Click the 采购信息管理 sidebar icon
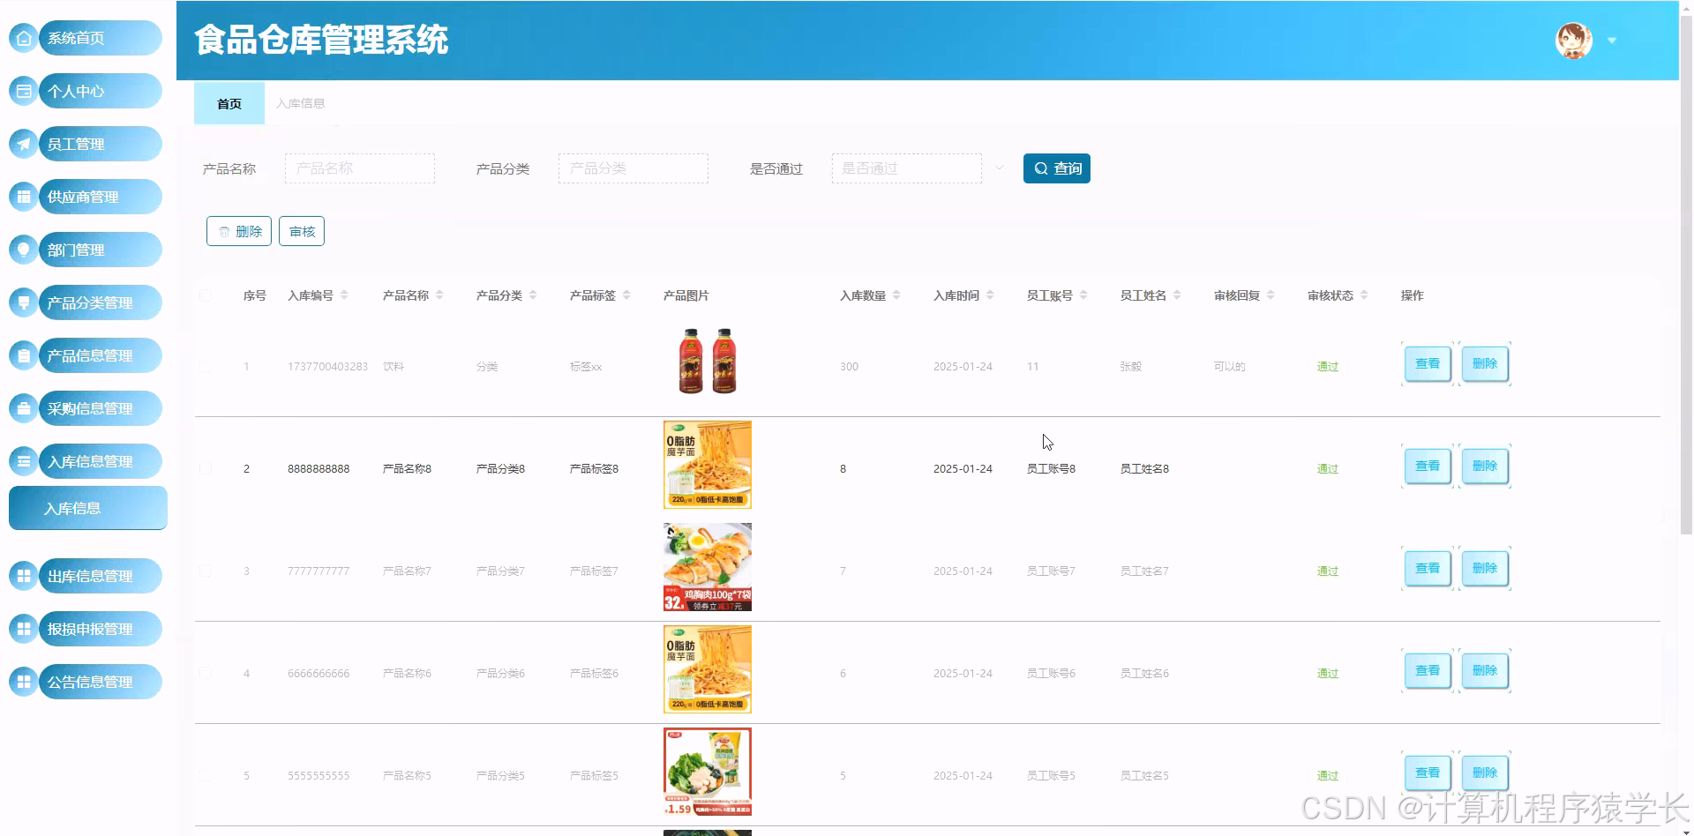This screenshot has height=836, width=1694. pyautogui.click(x=23, y=407)
